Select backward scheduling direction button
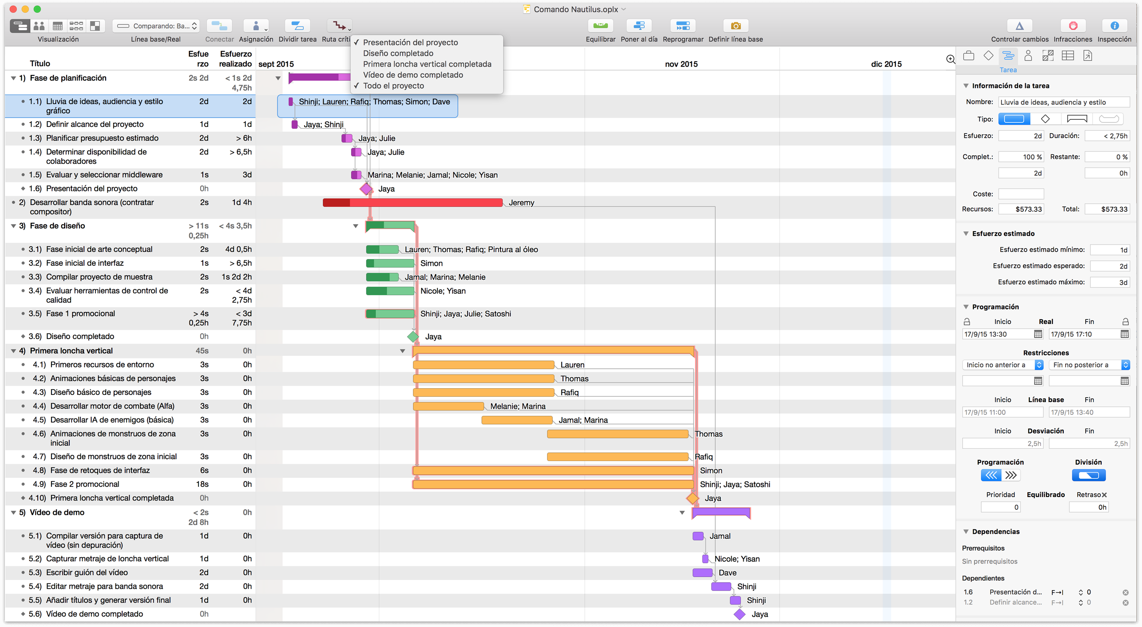Image resolution: width=1142 pixels, height=627 pixels. [x=991, y=475]
